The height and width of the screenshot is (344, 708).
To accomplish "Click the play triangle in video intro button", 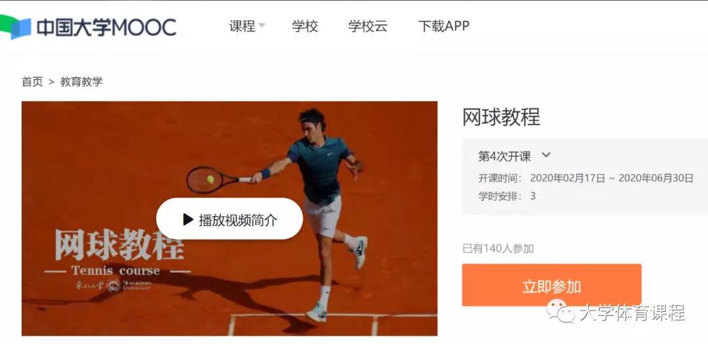I will [x=188, y=220].
